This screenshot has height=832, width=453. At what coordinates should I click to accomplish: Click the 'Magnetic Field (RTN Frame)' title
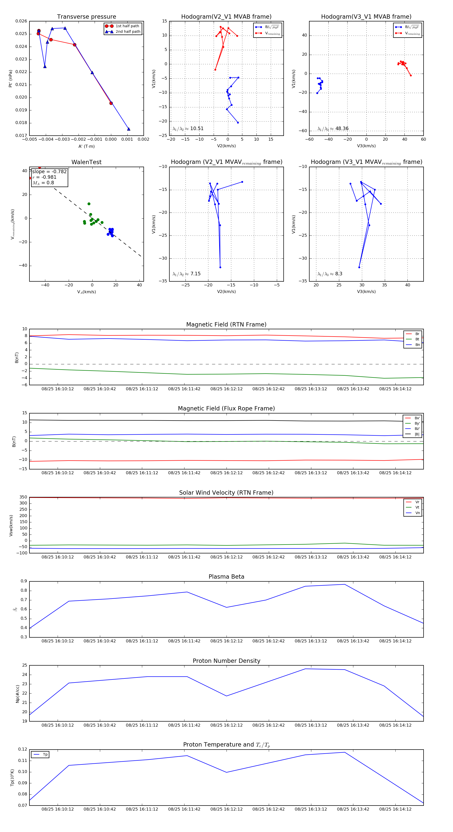[226, 324]
